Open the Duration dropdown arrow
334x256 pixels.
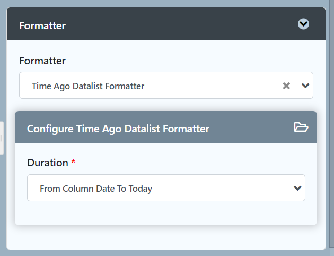click(297, 188)
